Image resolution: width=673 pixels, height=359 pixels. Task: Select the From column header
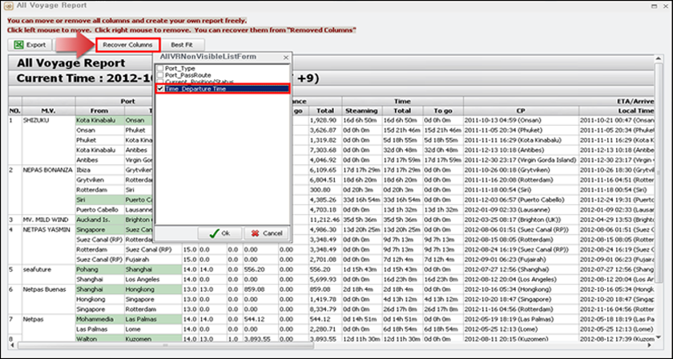click(99, 111)
